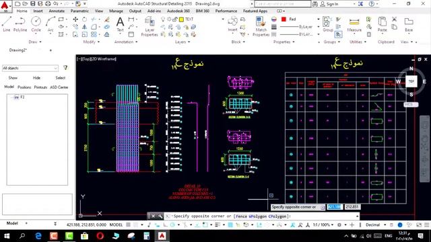This screenshot has width=431, height=242.
Task: Open Microsoft Edge from the taskbar
Action: point(38,236)
